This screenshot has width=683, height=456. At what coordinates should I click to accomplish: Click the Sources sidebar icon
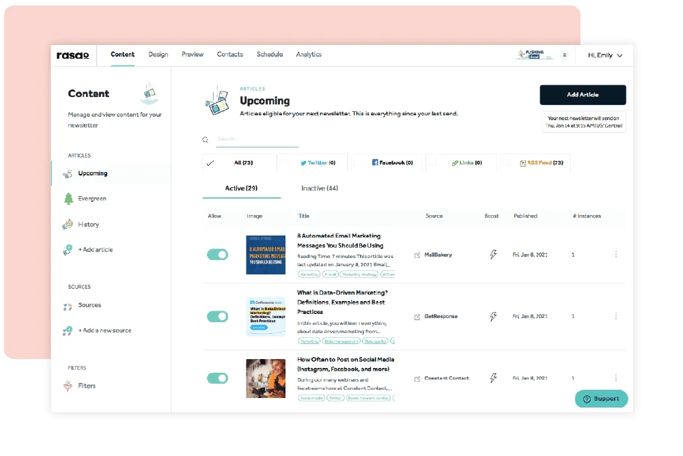[x=68, y=307]
